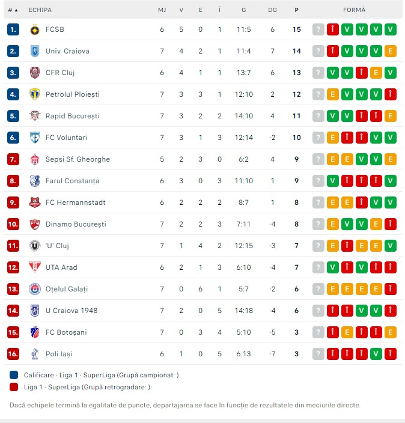Click the Univ. Craiova team logo

coord(34,51)
